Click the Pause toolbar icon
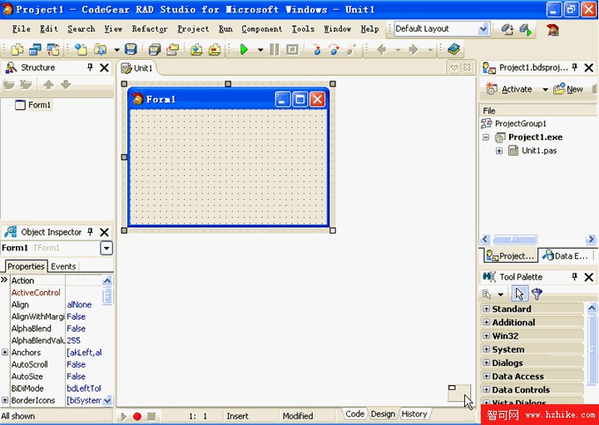The height and width of the screenshot is (425, 599). click(x=275, y=49)
